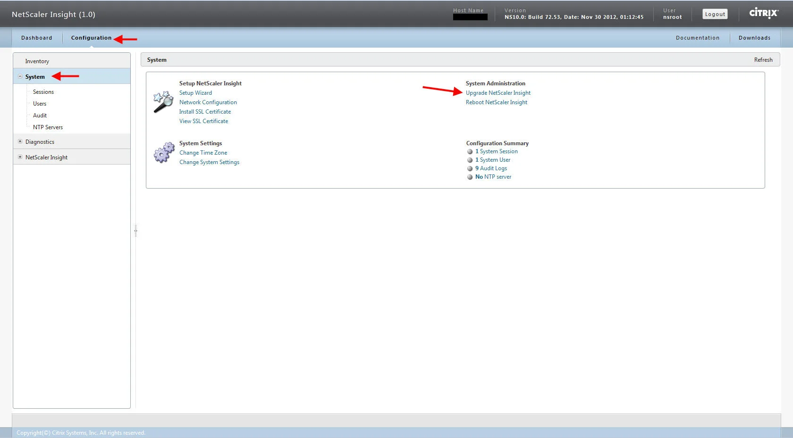The image size is (793, 438).
Task: Click the Configuration Summary heading
Action: tap(497, 143)
